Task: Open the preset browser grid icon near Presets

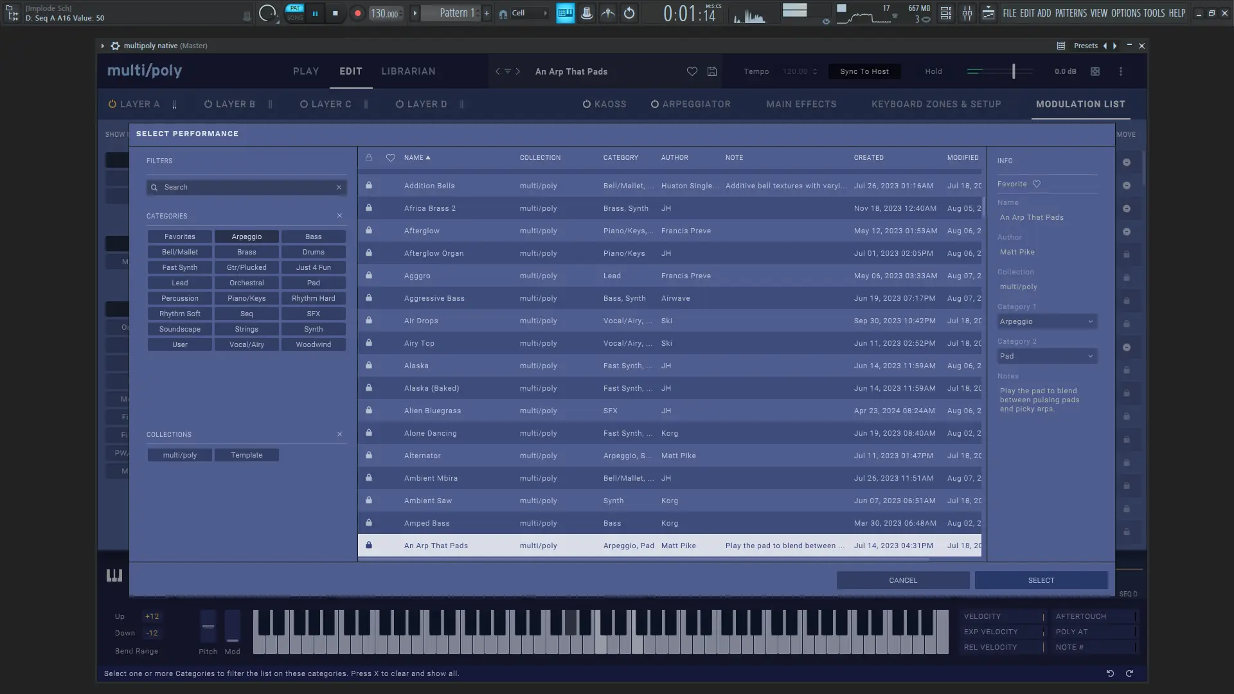Action: [x=1062, y=46]
